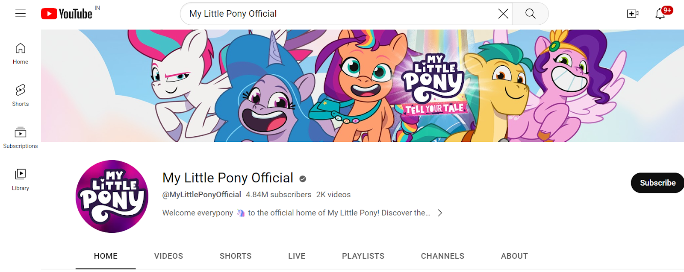Click the YouTube logo

click(67, 14)
